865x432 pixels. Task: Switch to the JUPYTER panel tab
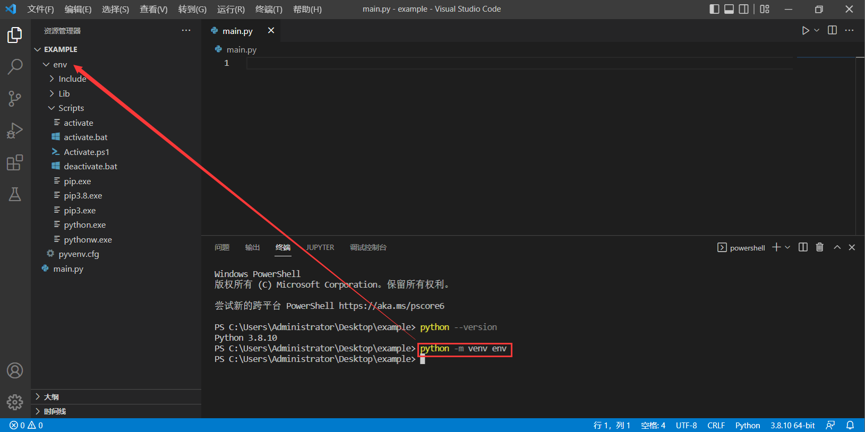click(x=320, y=247)
